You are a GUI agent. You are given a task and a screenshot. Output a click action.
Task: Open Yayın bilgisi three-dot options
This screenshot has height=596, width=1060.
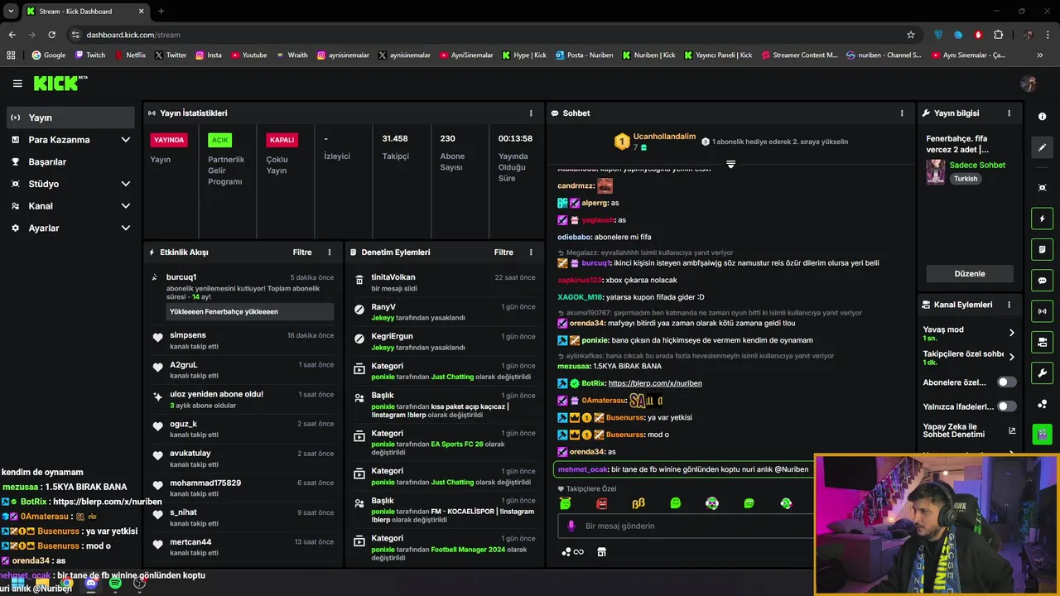[1009, 113]
